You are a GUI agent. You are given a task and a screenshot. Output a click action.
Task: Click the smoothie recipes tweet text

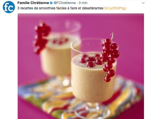tap(60, 8)
